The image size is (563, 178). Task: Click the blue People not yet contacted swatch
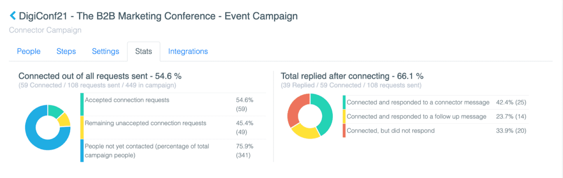[x=82, y=150]
